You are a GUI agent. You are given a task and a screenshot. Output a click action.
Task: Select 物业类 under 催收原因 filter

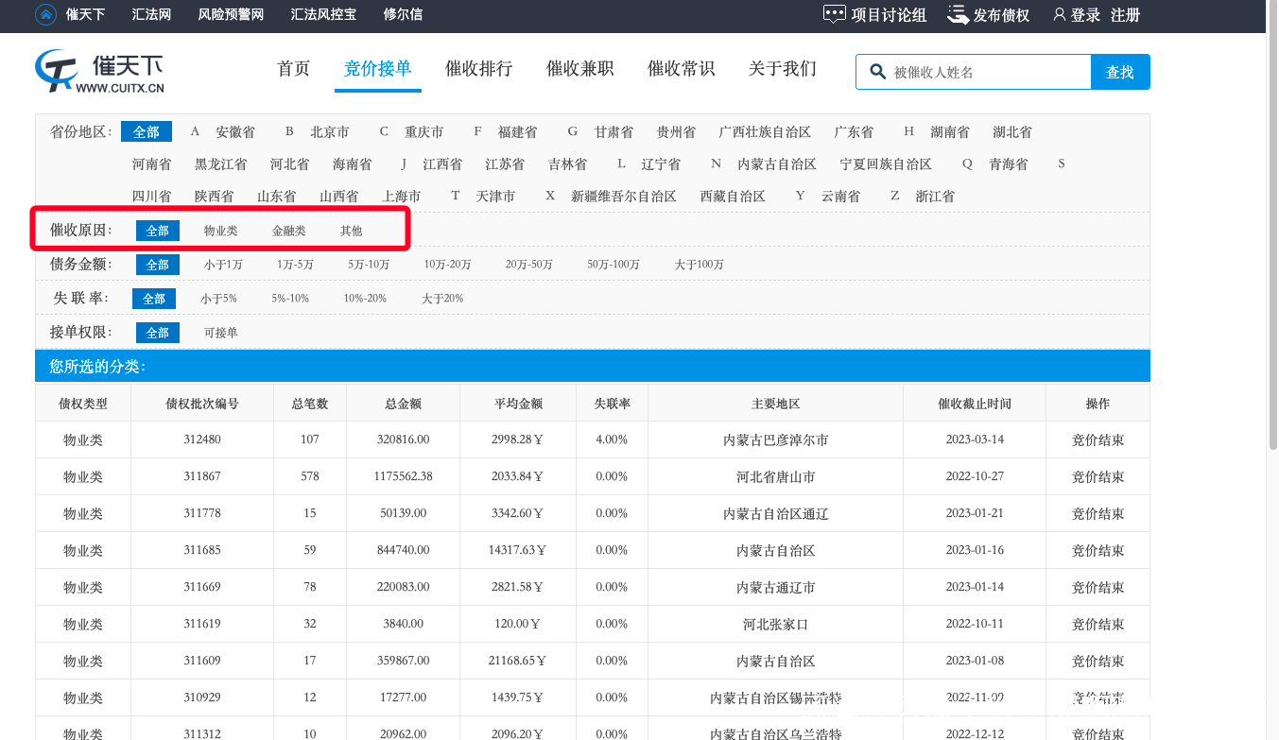(220, 231)
